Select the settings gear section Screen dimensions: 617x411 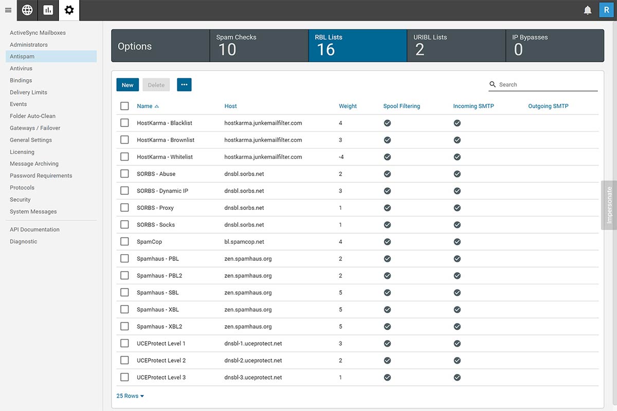point(69,10)
